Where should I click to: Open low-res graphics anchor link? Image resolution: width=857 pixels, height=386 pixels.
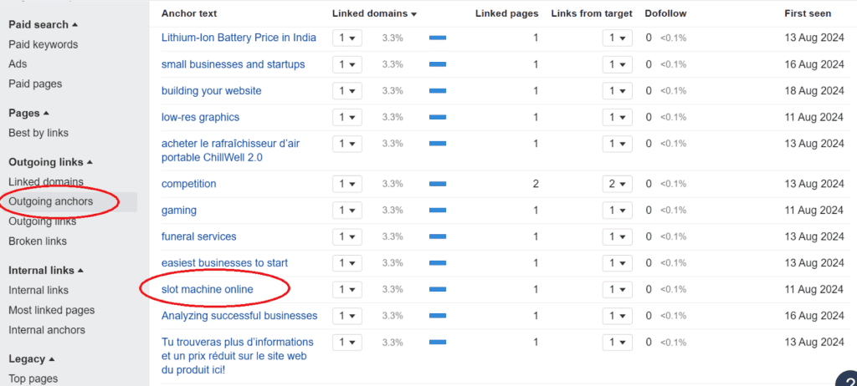[x=200, y=117]
